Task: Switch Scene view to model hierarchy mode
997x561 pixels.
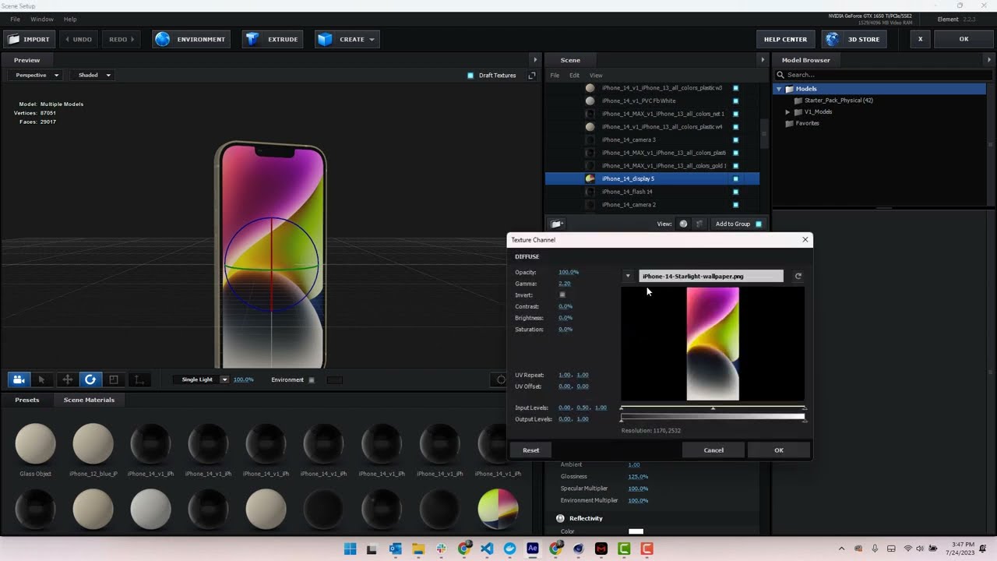Action: coord(699,224)
